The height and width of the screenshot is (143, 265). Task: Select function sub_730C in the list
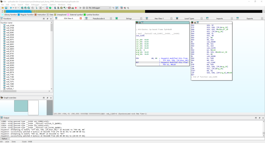pyautogui.click(x=10, y=86)
